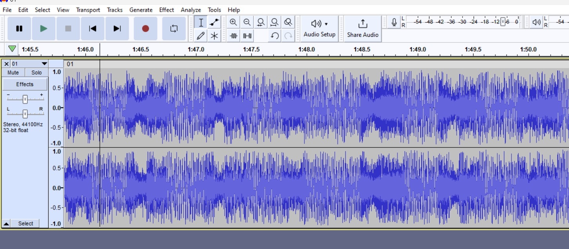This screenshot has width=569, height=249.
Task: Collapse track with the up-arrow button
Action: pos(6,224)
